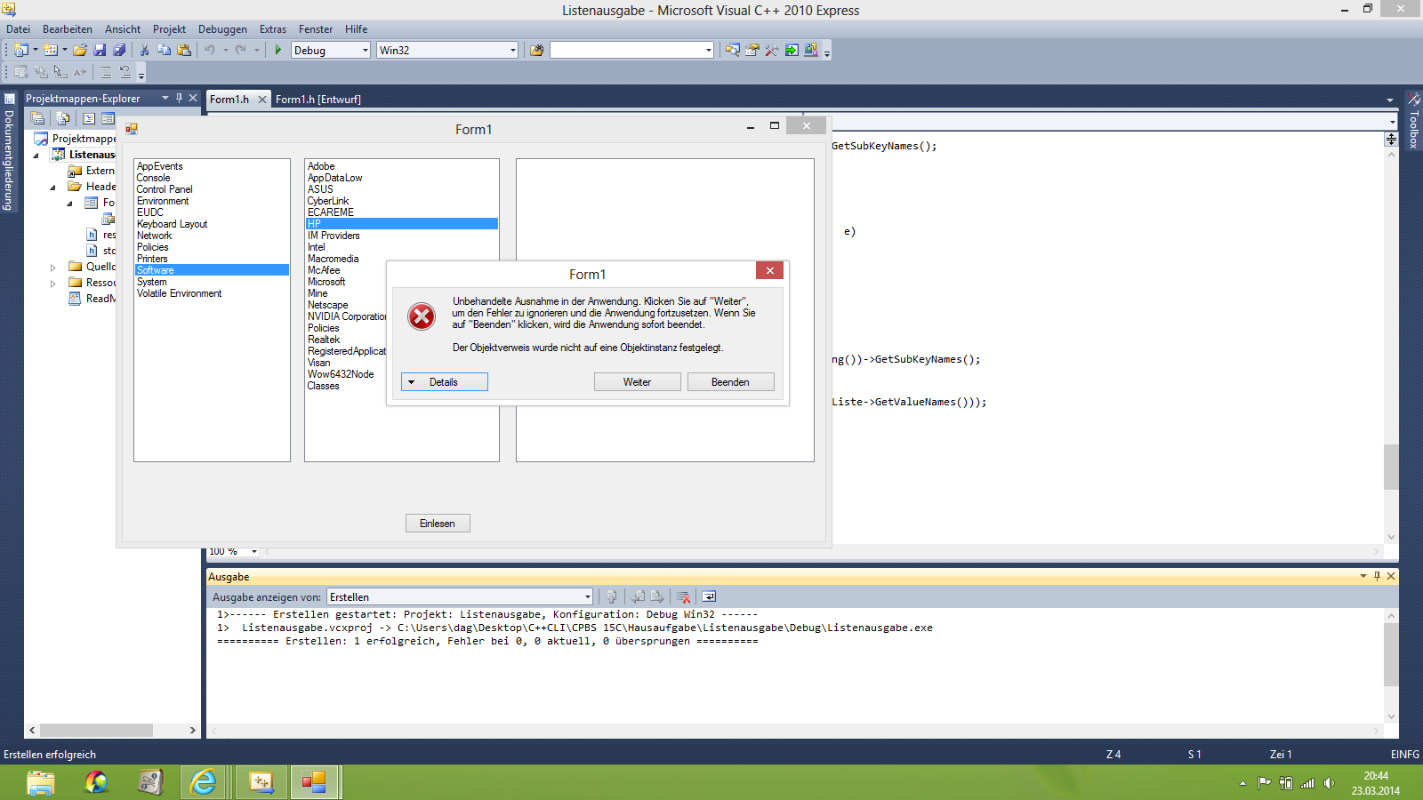Close the Form1.h editor tab
The width and height of the screenshot is (1423, 800).
[x=262, y=100]
